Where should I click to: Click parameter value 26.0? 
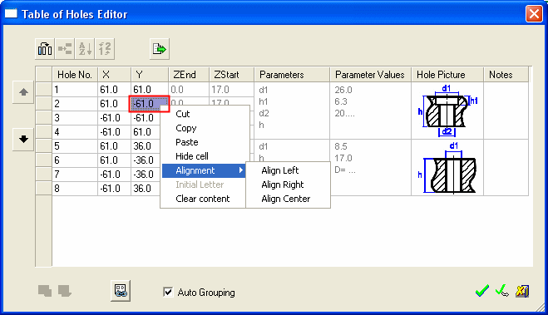[343, 90]
